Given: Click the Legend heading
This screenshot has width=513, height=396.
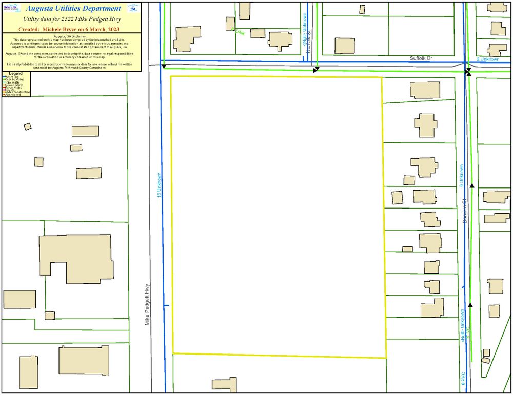Looking at the screenshot, I should [16, 74].
